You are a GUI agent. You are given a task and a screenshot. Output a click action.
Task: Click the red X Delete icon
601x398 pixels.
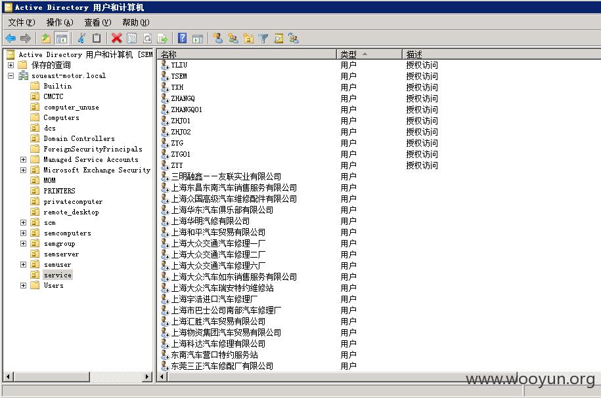coord(116,38)
